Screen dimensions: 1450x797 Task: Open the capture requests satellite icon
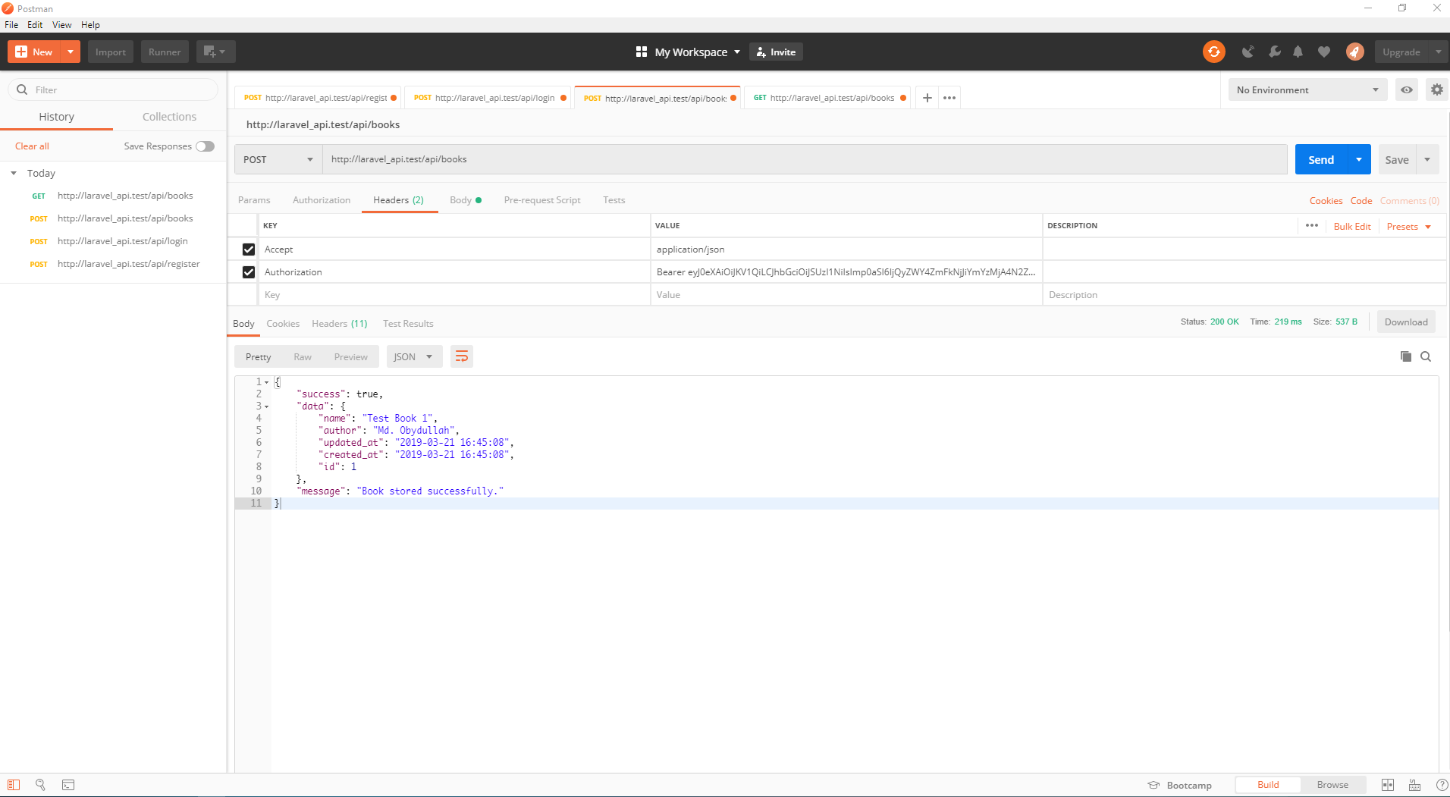[1248, 52]
